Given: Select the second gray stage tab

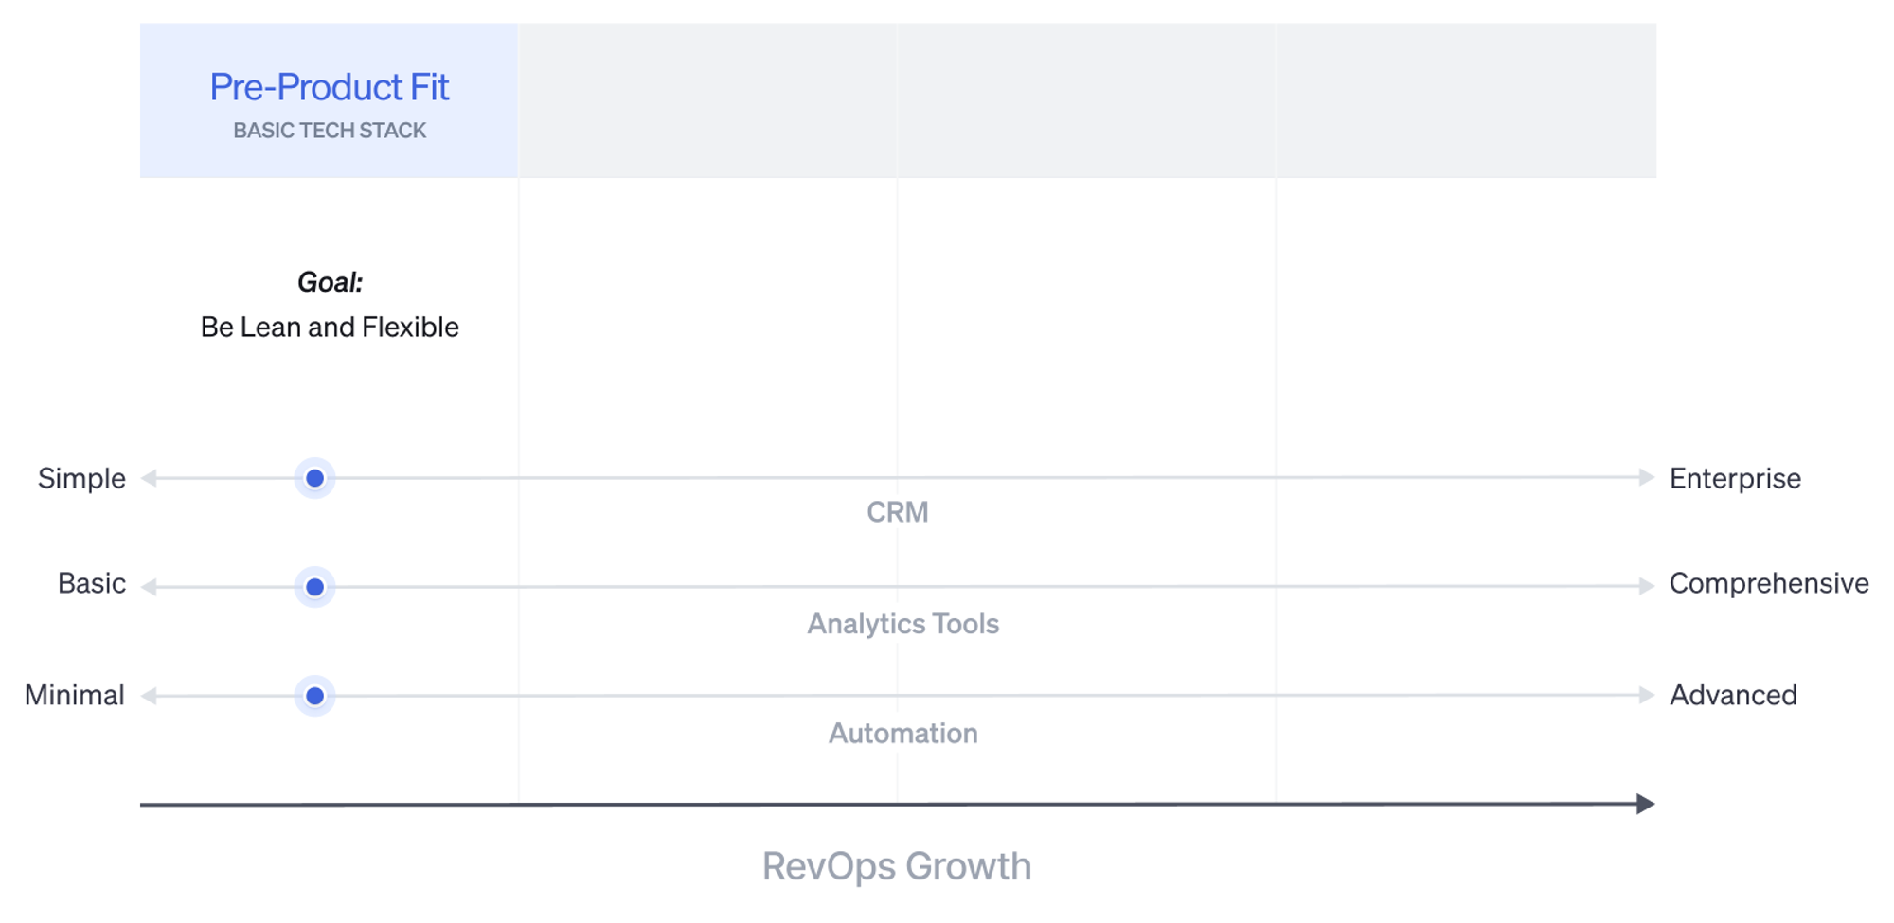Looking at the screenshot, I should [708, 100].
